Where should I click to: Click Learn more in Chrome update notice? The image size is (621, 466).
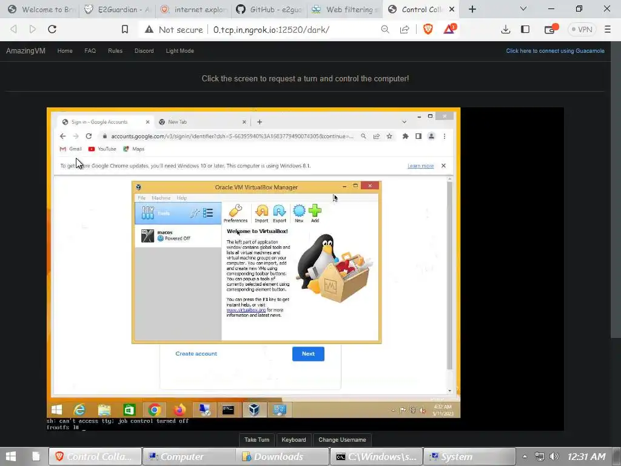coord(420,166)
